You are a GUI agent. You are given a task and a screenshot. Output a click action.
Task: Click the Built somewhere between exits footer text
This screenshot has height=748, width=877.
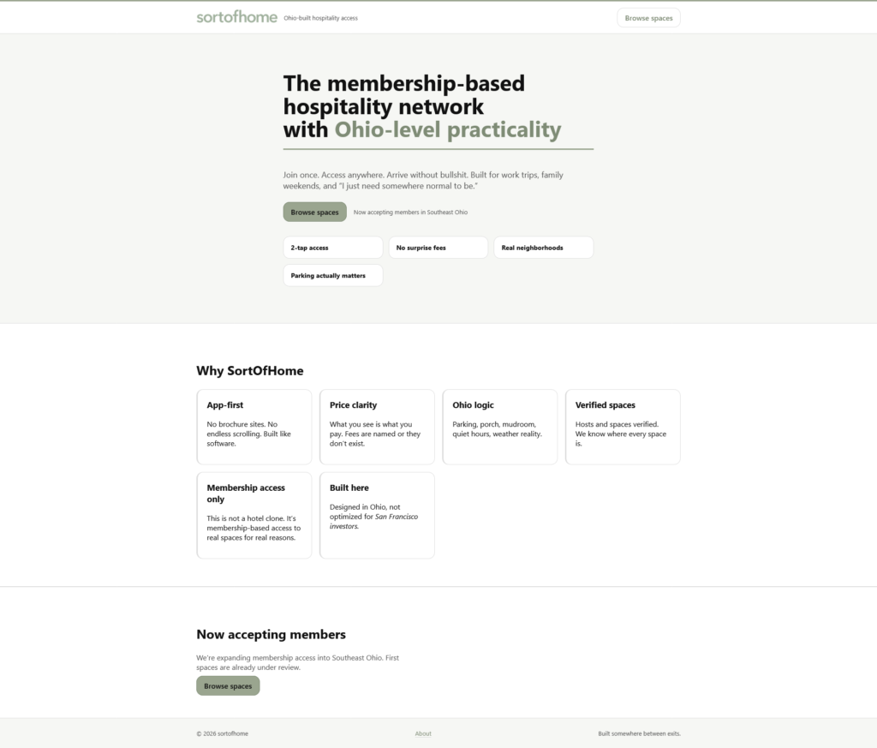pos(639,733)
